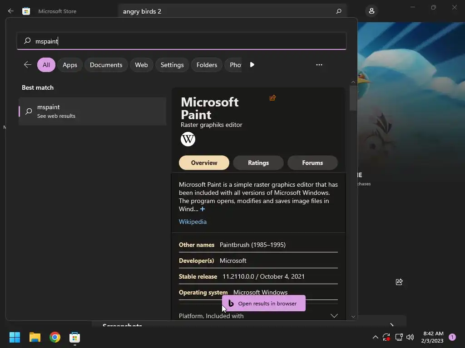Click the Microsoft Store logo icon
The image size is (465, 348).
click(26, 11)
